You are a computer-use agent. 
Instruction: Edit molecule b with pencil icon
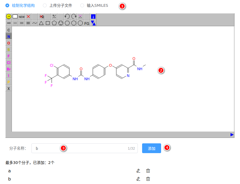click(138, 179)
